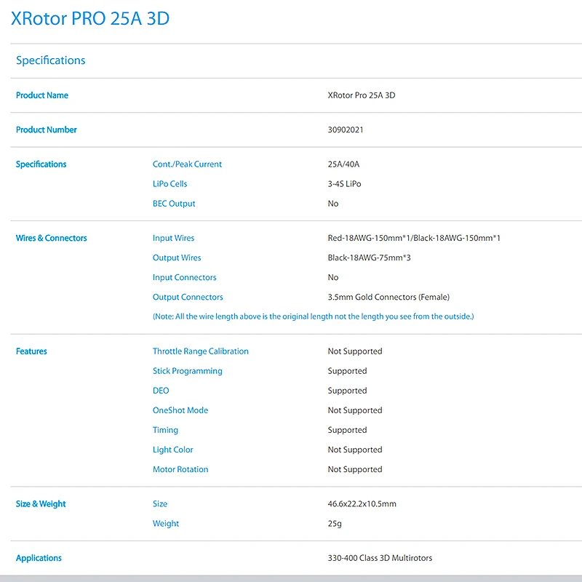The image size is (582, 582).
Task: Select the 3.5mm Gold Connectors (Female) value
Action: (388, 298)
